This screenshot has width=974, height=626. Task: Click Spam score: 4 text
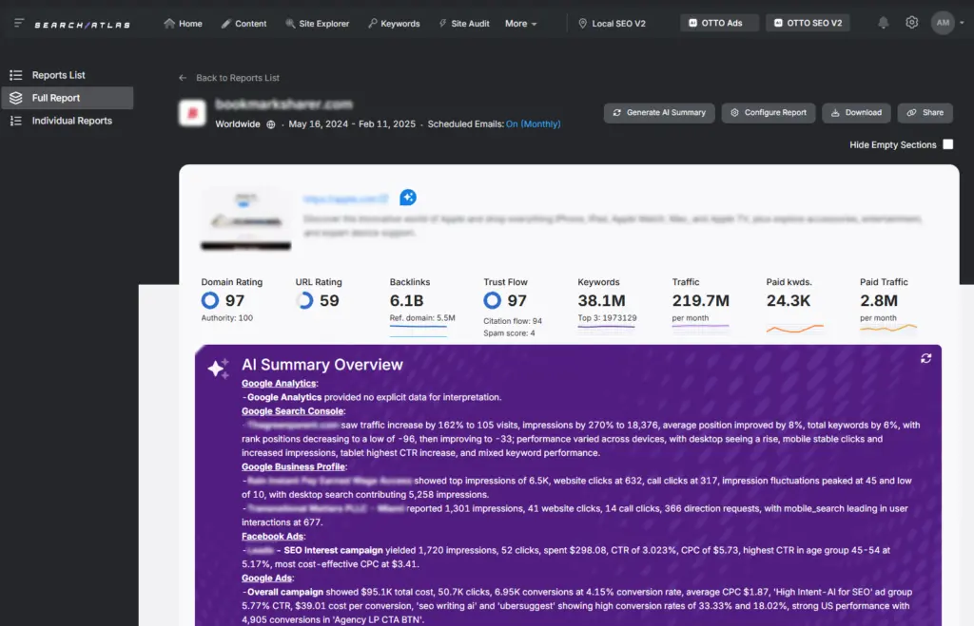tap(509, 333)
